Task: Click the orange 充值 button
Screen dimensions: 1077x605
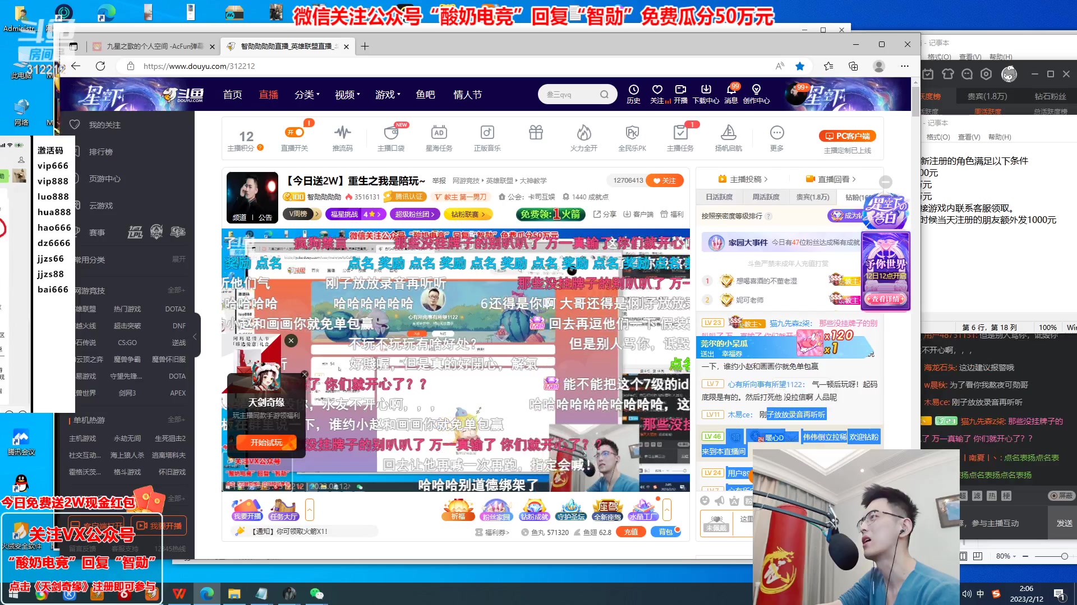Action: pos(630,532)
